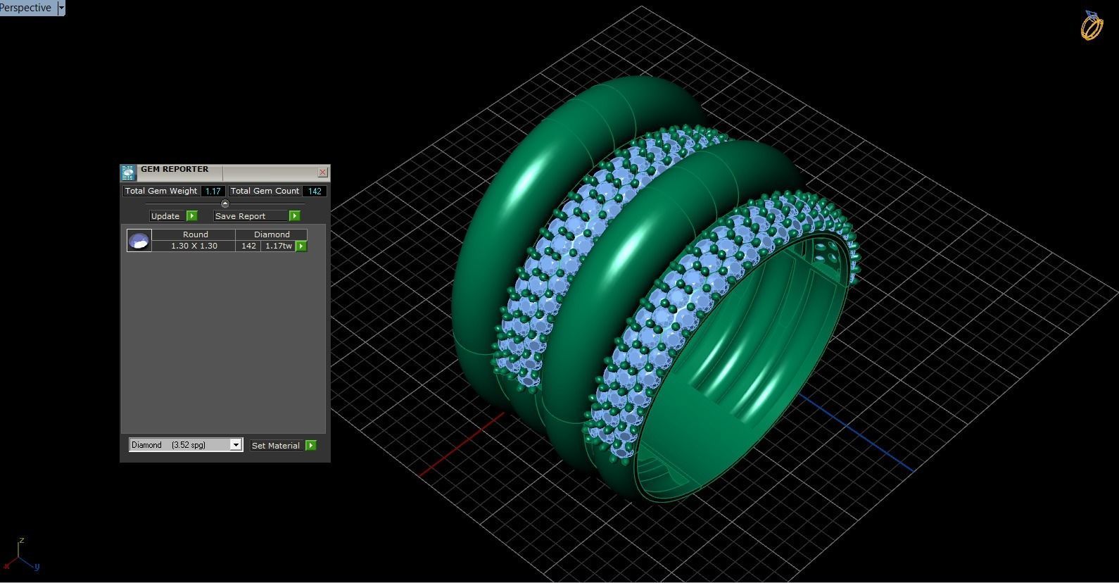
Task: Click the Round shape cell
Action: point(194,234)
